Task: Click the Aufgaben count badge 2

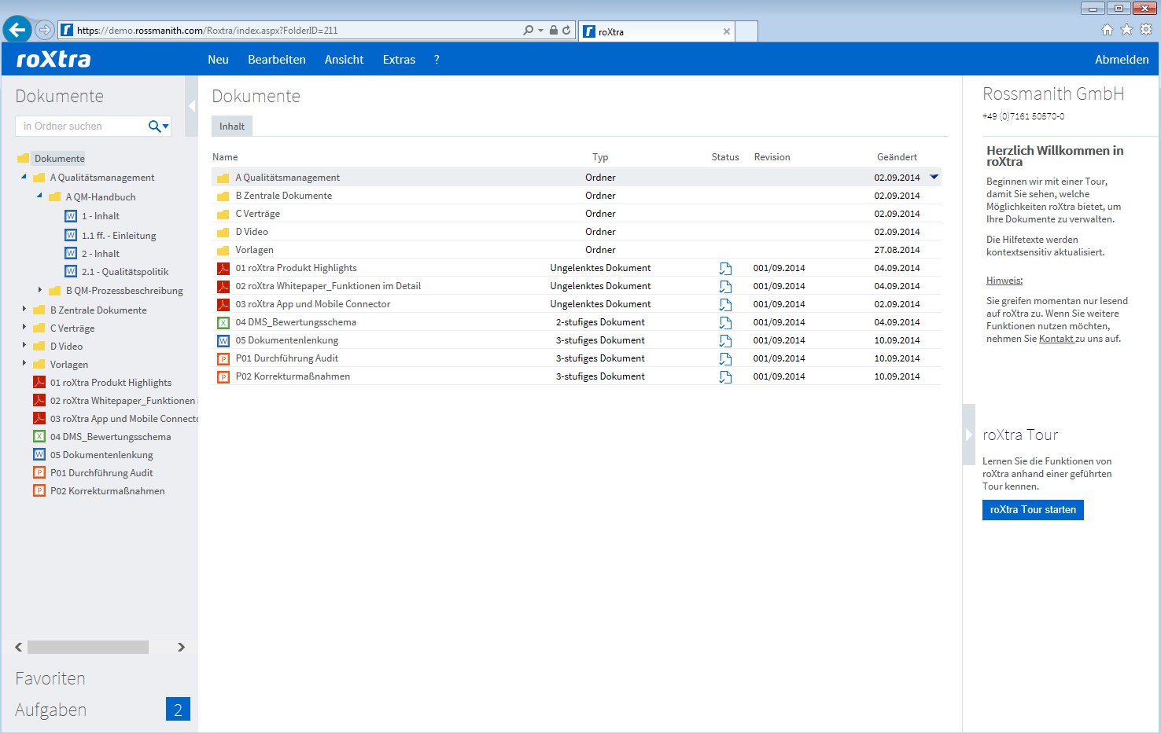Action: [x=178, y=710]
